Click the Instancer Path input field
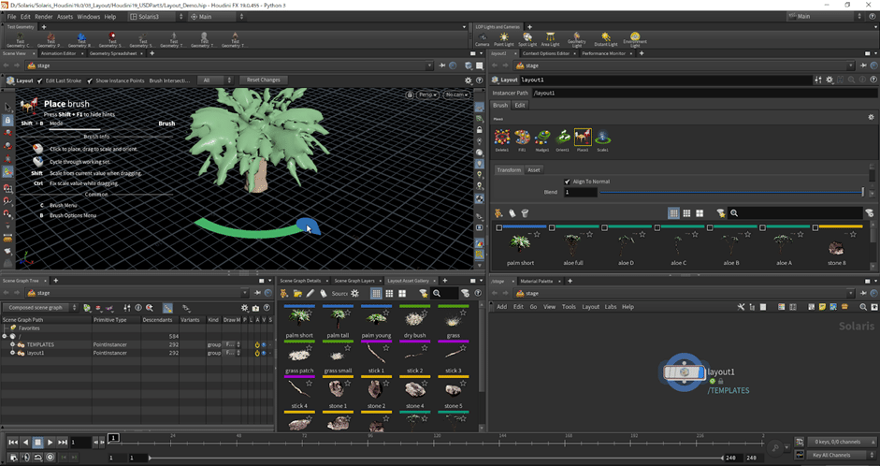The height and width of the screenshot is (466, 880). click(704, 93)
